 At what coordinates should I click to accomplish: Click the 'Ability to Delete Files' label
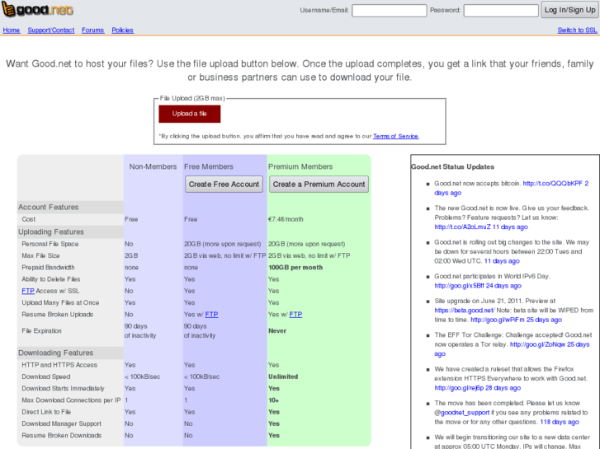click(51, 279)
